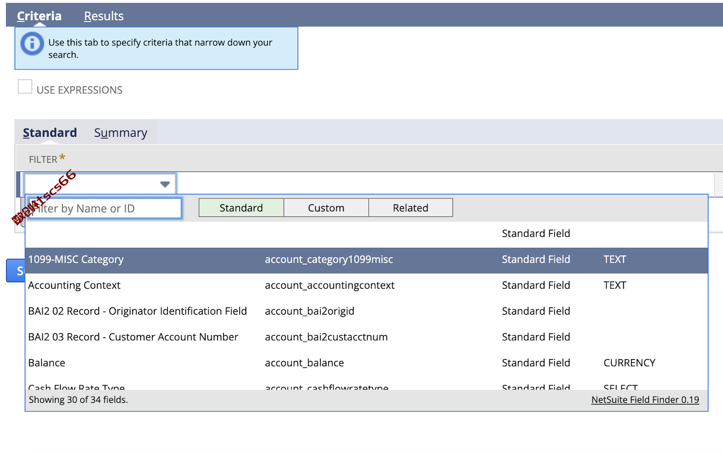723x452 pixels.
Task: Open the Results tab
Action: (104, 16)
